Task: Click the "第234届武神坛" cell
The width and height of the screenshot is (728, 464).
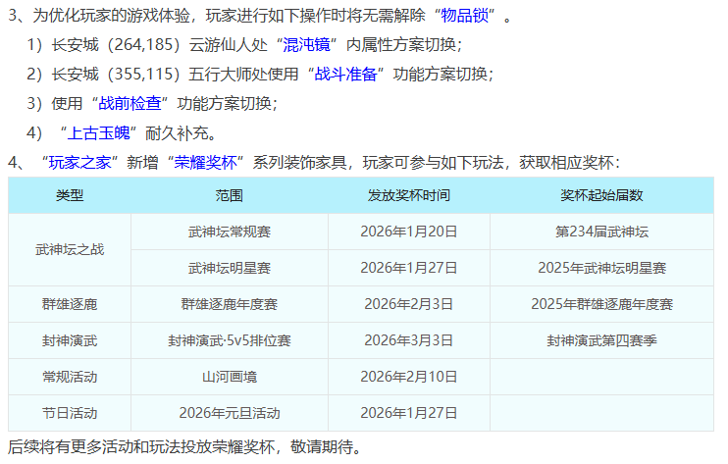Action: tap(601, 232)
